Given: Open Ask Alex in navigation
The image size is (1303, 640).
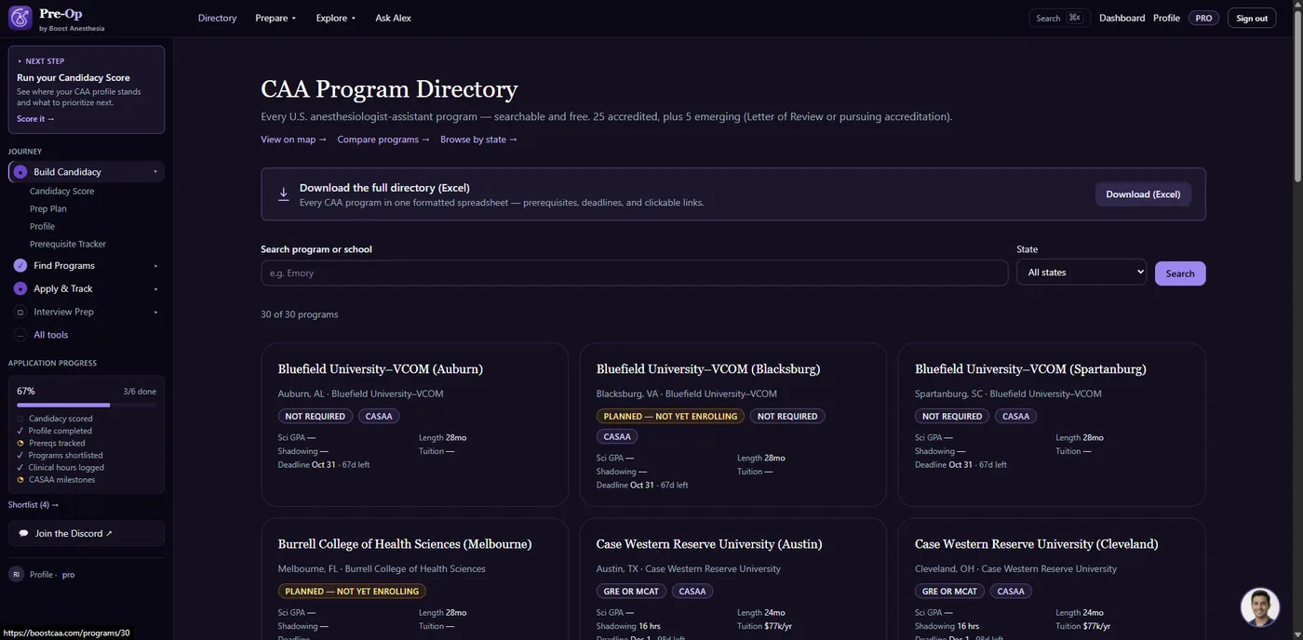Looking at the screenshot, I should click(393, 18).
